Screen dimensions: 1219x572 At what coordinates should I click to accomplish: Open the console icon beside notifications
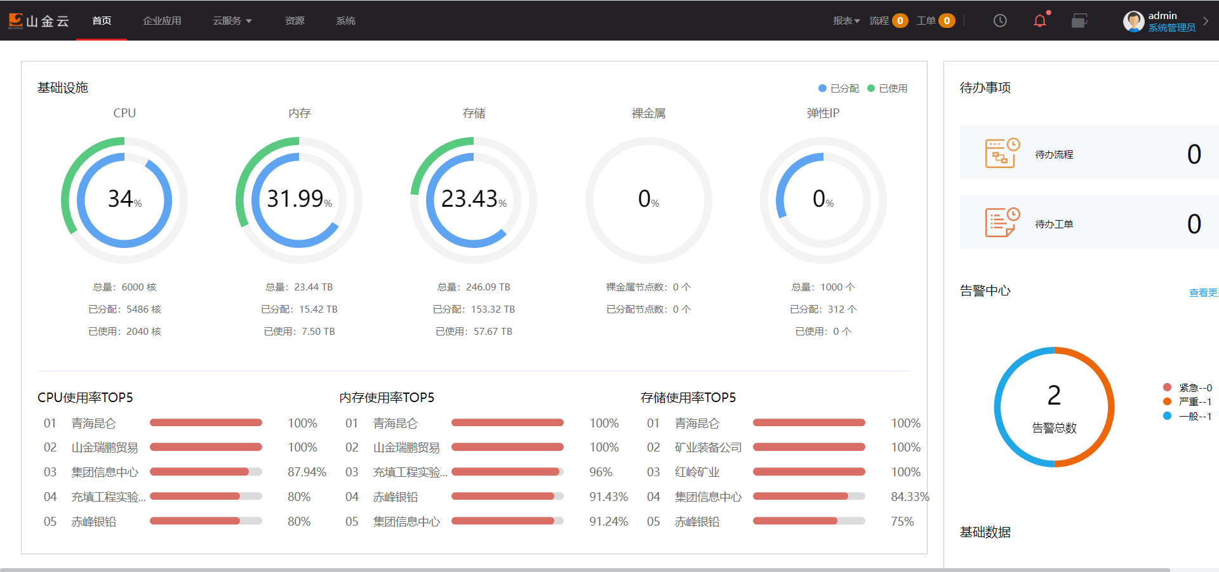tap(1079, 20)
